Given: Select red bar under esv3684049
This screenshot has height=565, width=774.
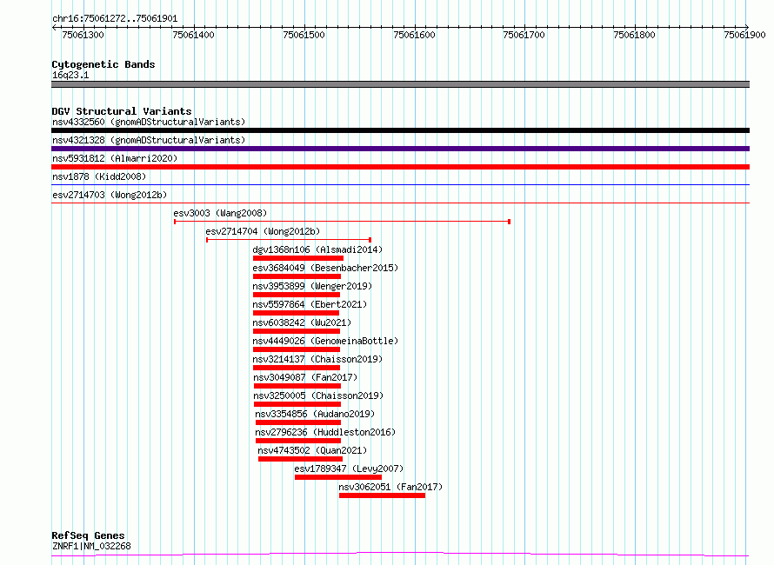Looking at the screenshot, I should point(297,276).
